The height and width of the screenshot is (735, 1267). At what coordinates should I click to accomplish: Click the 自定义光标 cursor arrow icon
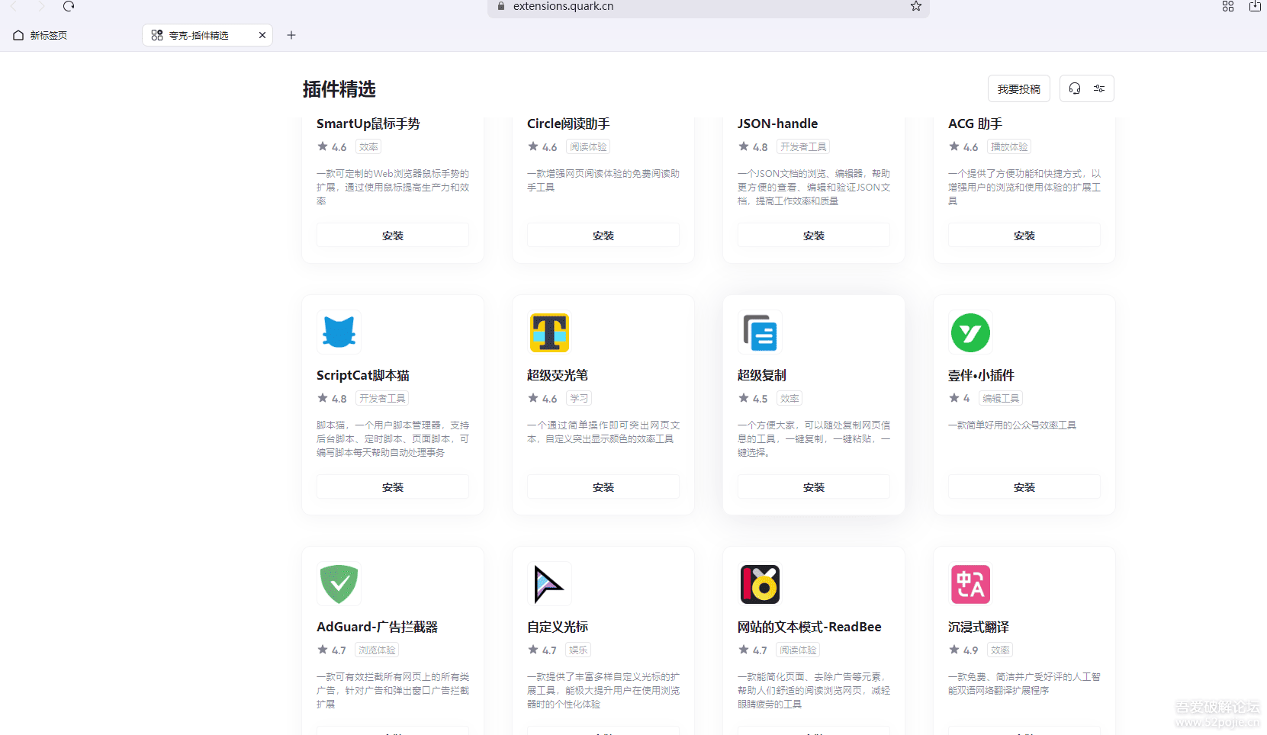click(549, 584)
